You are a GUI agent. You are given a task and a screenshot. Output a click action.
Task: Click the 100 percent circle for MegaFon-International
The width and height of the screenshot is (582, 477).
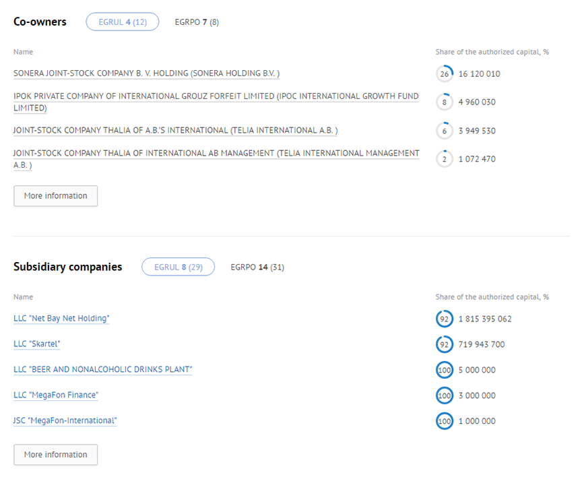click(445, 421)
